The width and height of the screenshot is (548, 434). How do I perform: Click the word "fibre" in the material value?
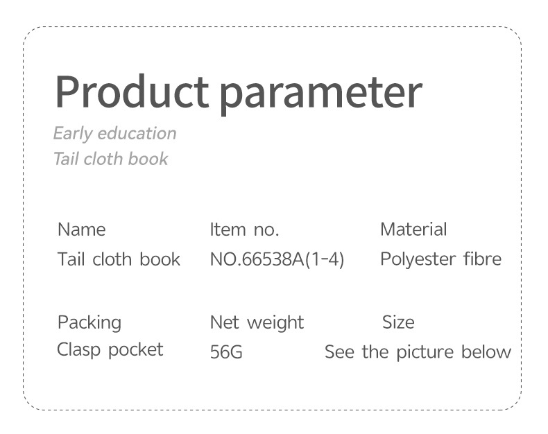[483, 259]
